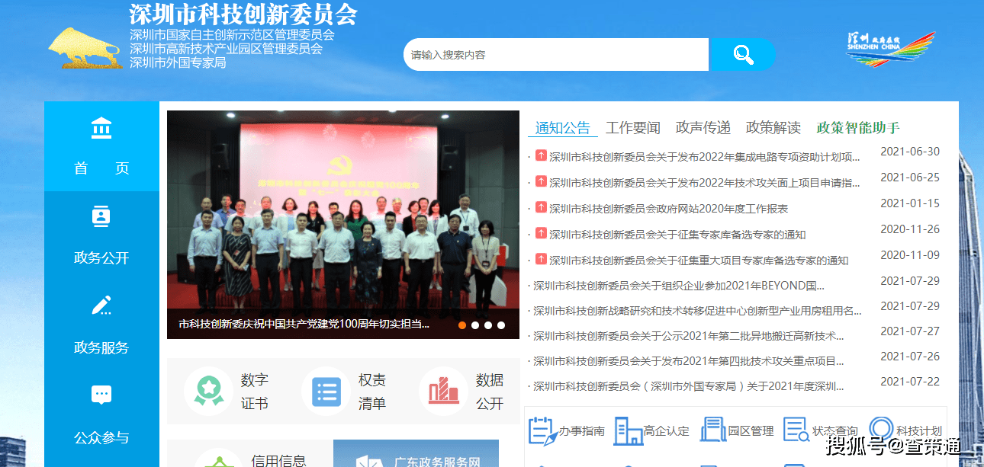Select the second carousel dot indicator

pyautogui.click(x=475, y=325)
